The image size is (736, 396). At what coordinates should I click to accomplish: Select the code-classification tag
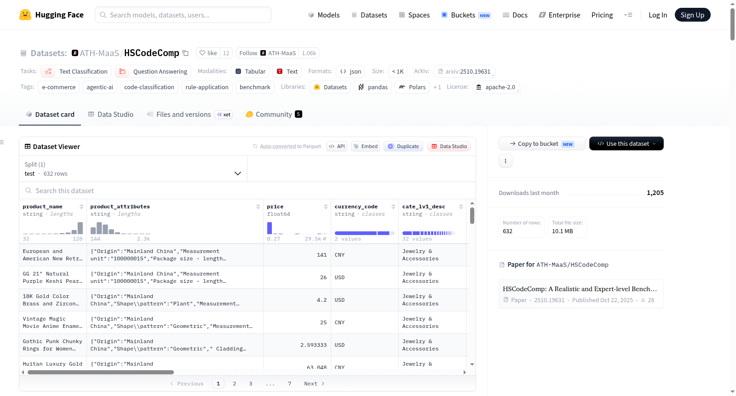coord(149,87)
